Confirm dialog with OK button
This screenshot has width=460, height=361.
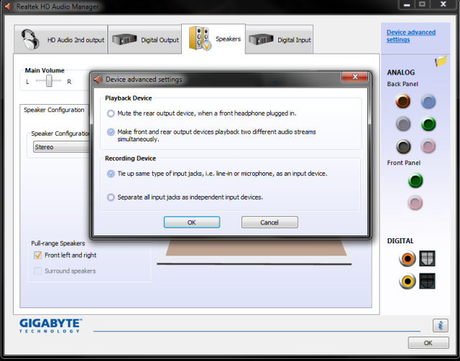point(192,222)
